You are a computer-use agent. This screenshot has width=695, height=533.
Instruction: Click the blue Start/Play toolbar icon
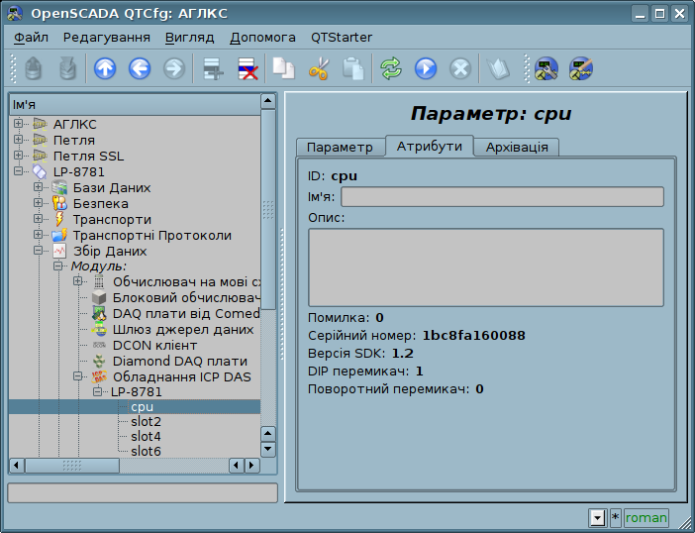pyautogui.click(x=426, y=68)
